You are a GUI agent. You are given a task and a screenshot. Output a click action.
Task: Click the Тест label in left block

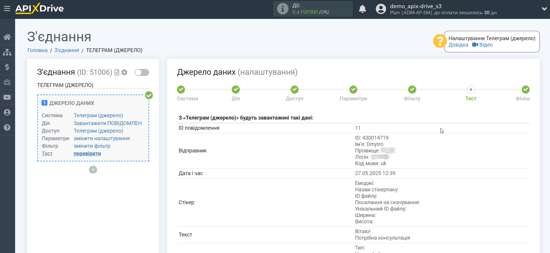coord(47,154)
